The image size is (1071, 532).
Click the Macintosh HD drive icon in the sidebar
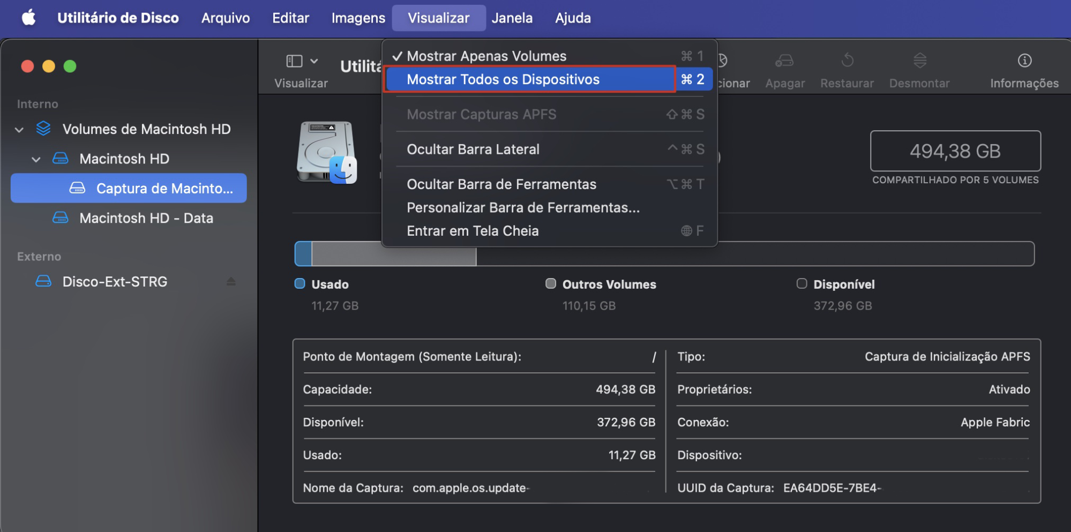pyautogui.click(x=61, y=159)
